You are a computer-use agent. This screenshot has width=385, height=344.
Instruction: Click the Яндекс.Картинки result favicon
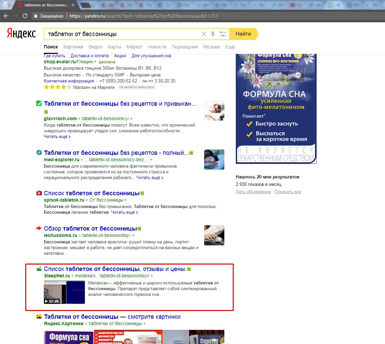(x=39, y=316)
